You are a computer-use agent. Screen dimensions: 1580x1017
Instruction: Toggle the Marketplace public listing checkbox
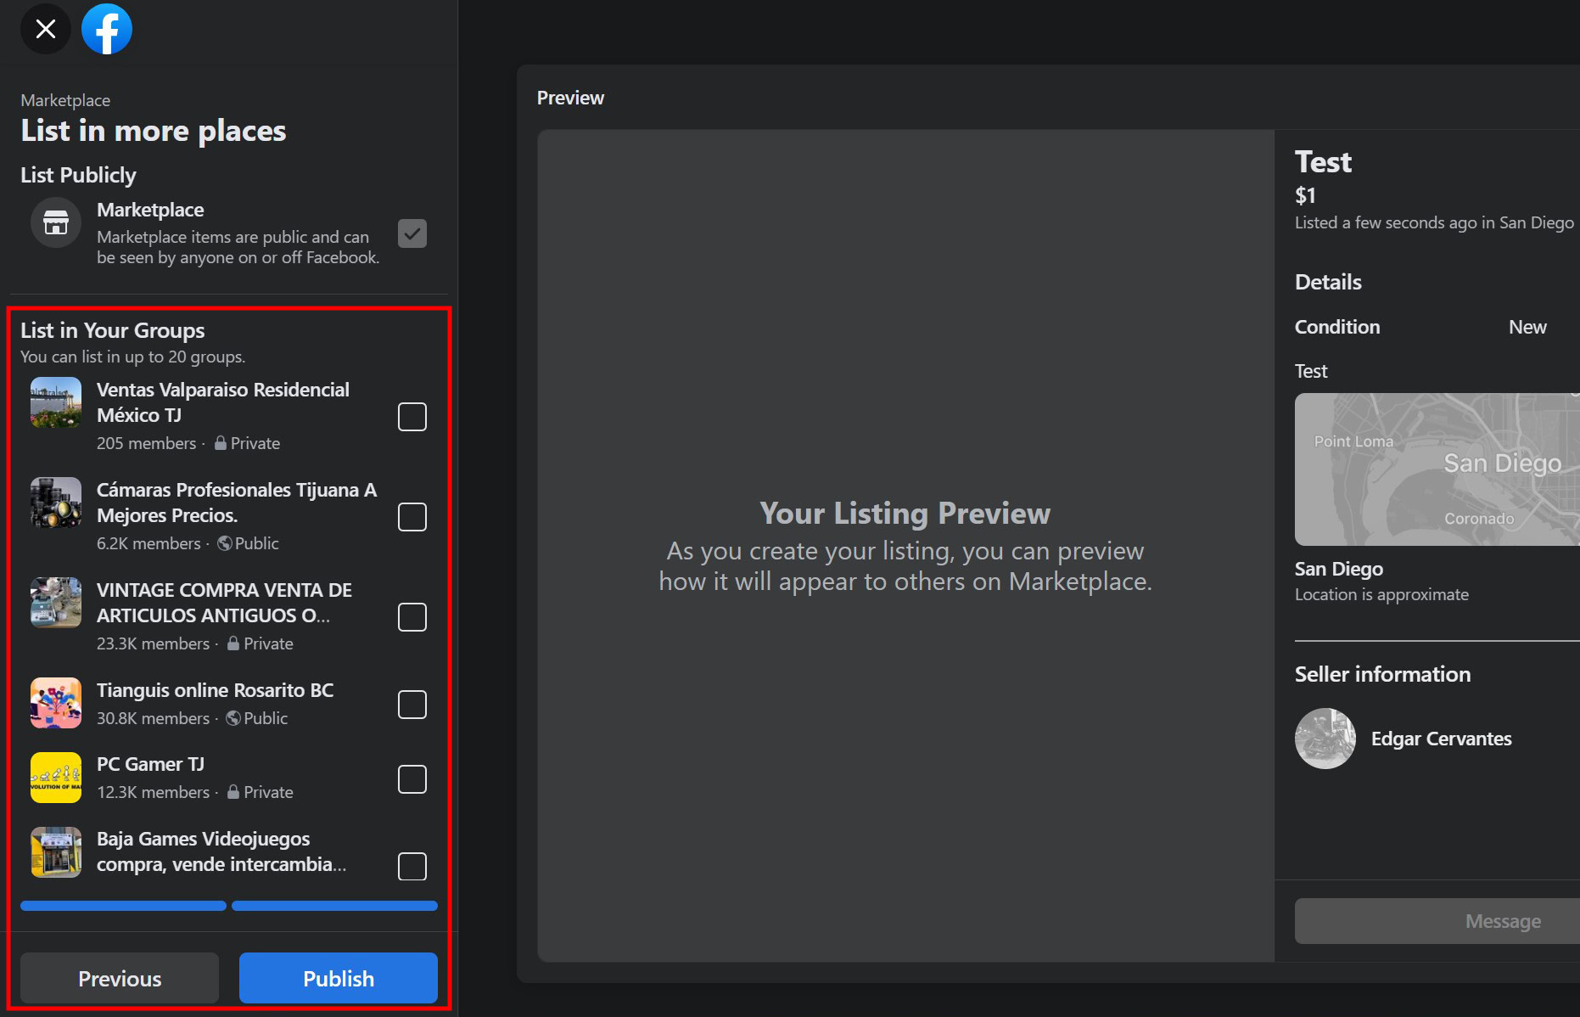(x=412, y=233)
